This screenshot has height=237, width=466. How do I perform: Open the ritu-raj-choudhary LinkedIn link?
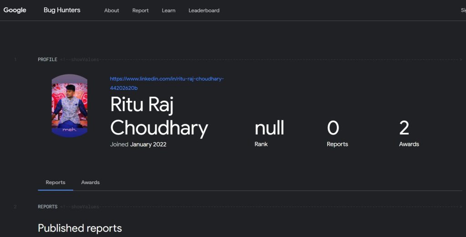[167, 83]
